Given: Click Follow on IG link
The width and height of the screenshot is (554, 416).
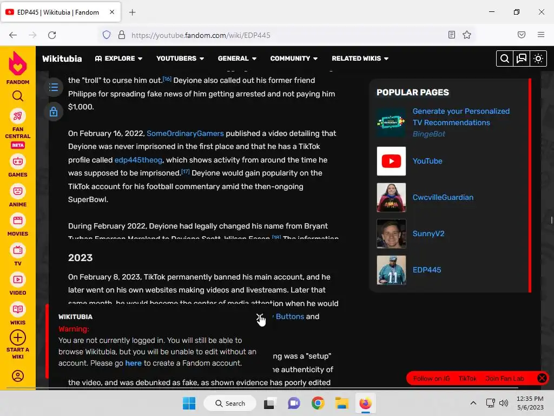Looking at the screenshot, I should (x=431, y=379).
